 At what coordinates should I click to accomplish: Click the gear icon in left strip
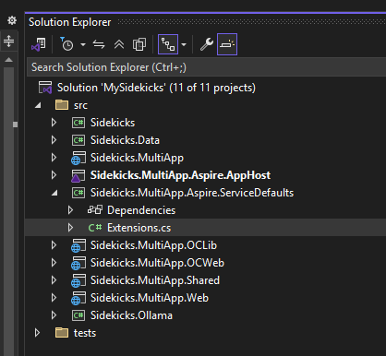(x=12, y=20)
